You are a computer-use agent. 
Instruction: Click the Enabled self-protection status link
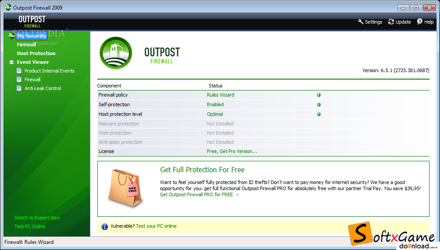point(215,104)
